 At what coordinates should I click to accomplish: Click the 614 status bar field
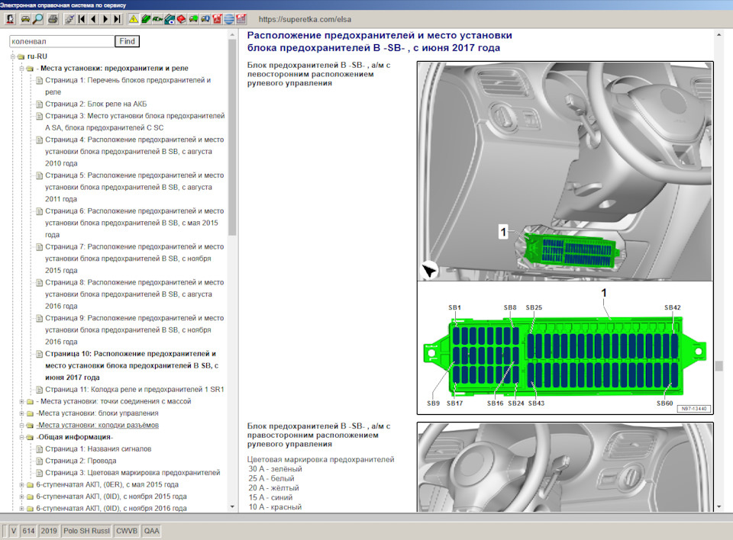pyautogui.click(x=28, y=531)
